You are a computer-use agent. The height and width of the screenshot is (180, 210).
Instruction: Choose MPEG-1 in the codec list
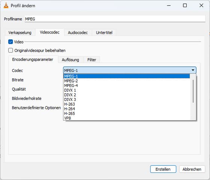point(127,76)
